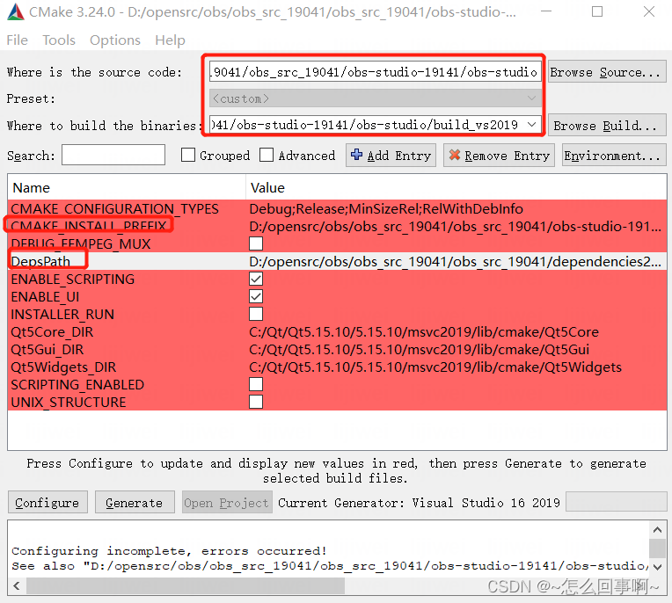Uncheck the ENABLE_UI option

256,296
